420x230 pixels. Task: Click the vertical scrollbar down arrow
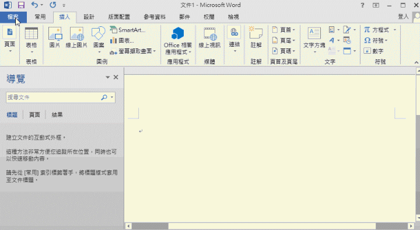point(418,217)
